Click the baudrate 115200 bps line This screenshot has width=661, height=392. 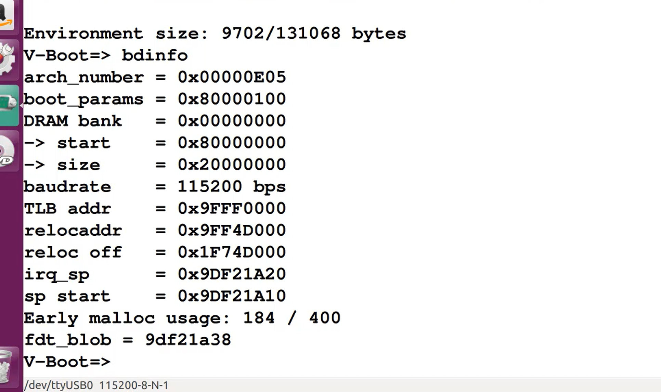tap(155, 187)
